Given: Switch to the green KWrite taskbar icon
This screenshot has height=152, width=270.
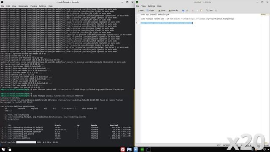Looking at the screenshot, I should (x=142, y=149).
